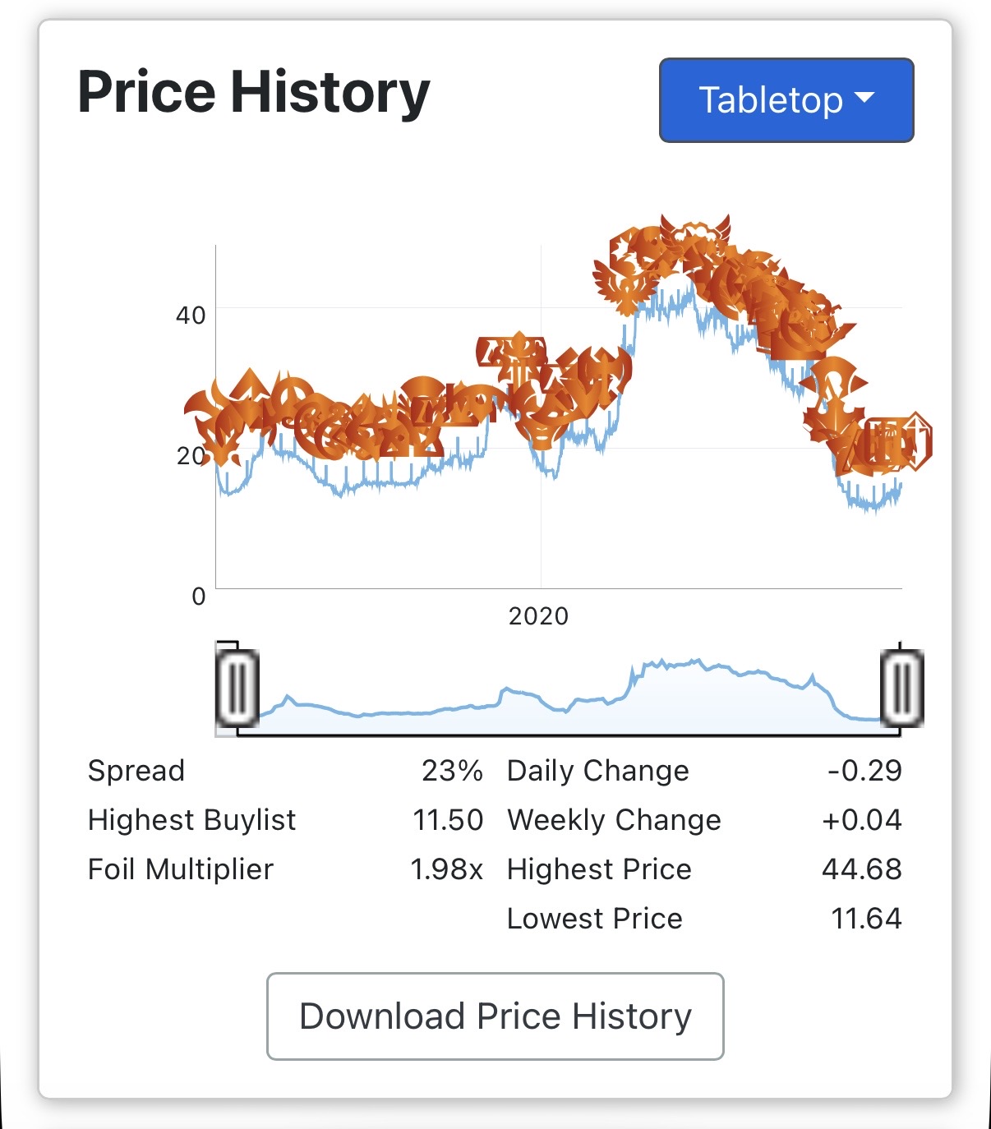Grab the right range-selector handle
The height and width of the screenshot is (1129, 991).
coord(901,688)
